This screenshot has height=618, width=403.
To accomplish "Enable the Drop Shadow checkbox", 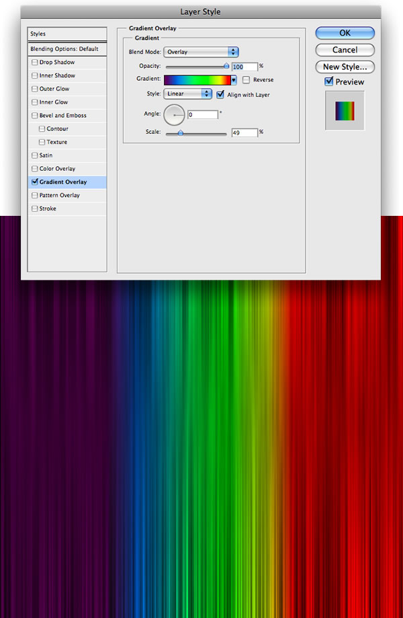I will pyautogui.click(x=35, y=63).
